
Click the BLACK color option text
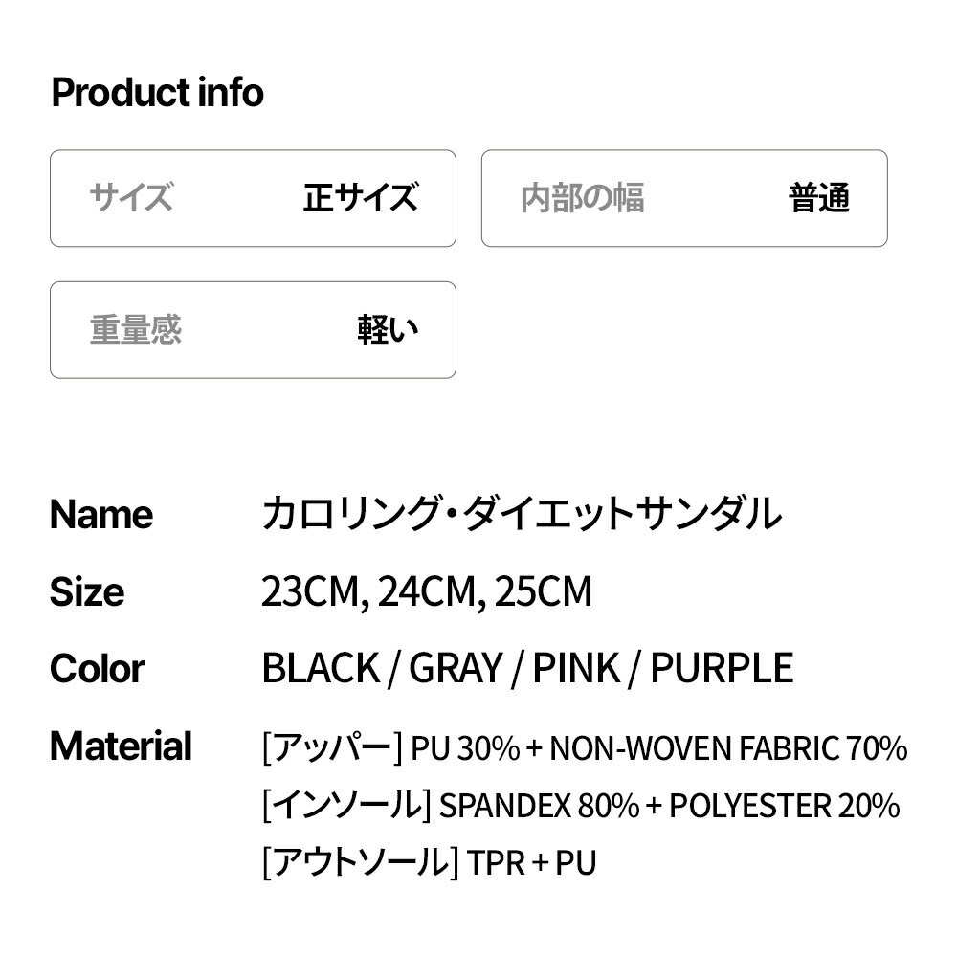(x=320, y=669)
